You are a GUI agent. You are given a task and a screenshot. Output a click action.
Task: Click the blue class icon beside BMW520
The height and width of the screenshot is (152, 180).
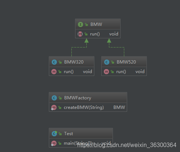click(107, 62)
